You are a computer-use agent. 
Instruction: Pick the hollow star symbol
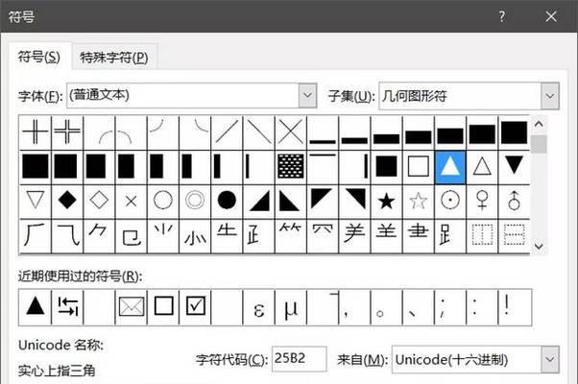(419, 202)
